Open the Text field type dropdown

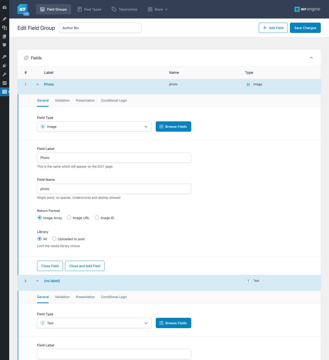click(94, 323)
